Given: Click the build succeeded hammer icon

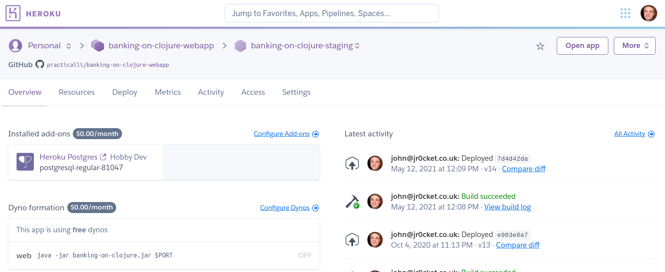Looking at the screenshot, I should (352, 202).
